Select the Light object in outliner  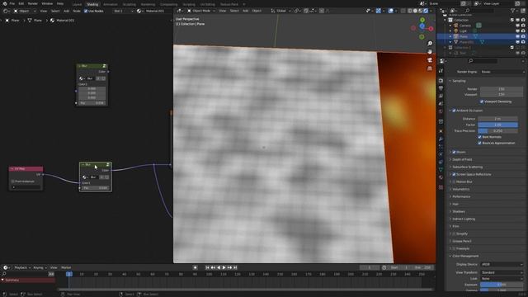click(x=463, y=31)
